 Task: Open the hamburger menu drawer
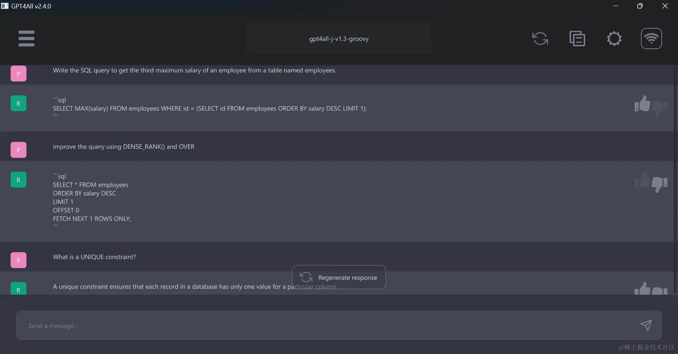click(x=26, y=39)
